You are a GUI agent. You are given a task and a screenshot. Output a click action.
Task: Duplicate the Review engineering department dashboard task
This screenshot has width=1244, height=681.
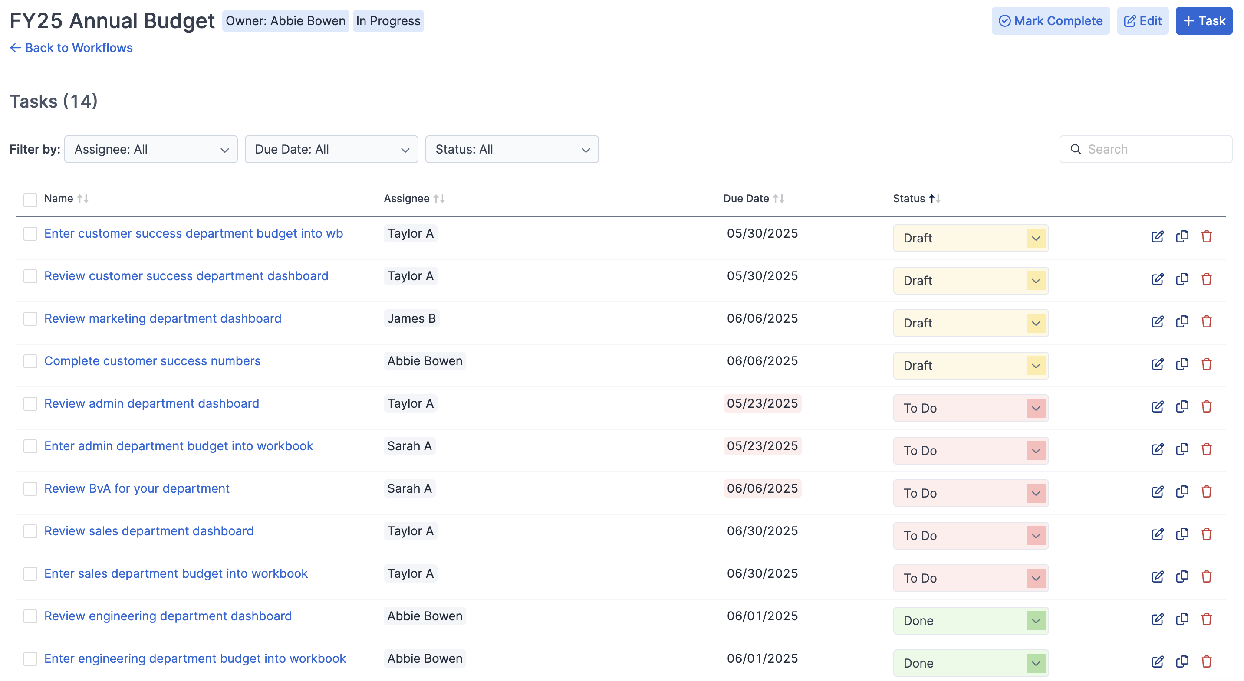(1182, 619)
